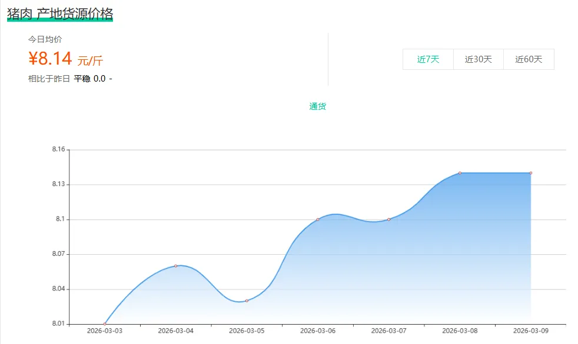Click the ¥8.14 today average price
Viewport: 578px width, 344px height.
point(50,59)
